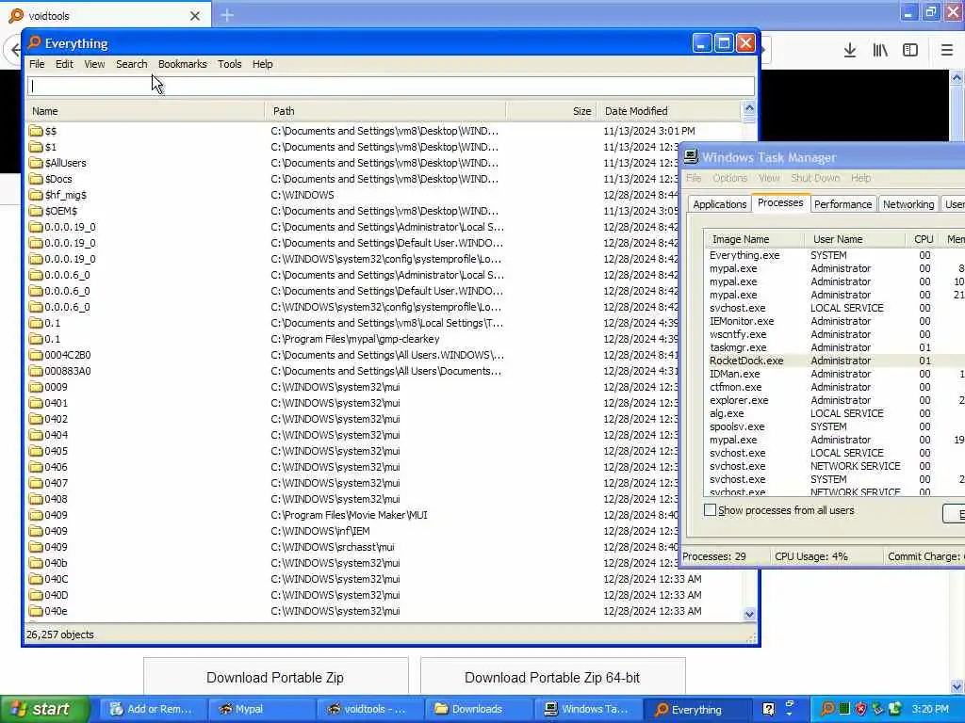The height and width of the screenshot is (723, 965).
Task: Click the 0004C2B0 folder icon
Action: 36,355
